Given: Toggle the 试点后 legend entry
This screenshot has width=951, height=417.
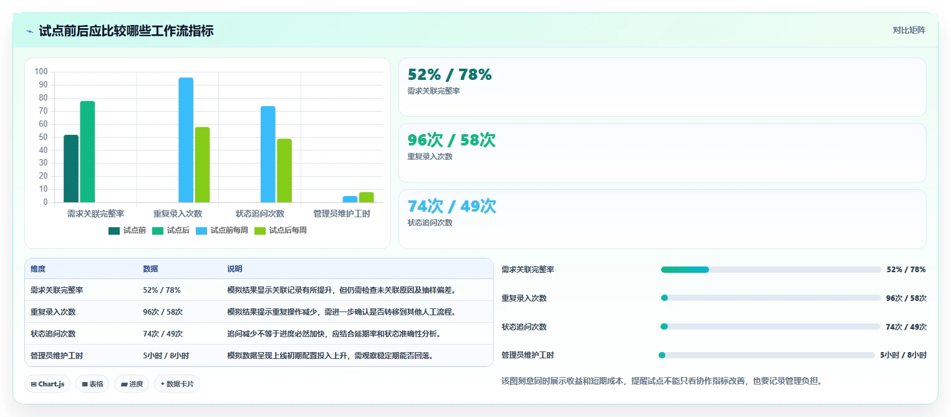Looking at the screenshot, I should pos(171,230).
